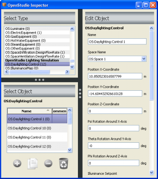
Task: Click Edit Object panel scroll up arrow
Action: 152,28
